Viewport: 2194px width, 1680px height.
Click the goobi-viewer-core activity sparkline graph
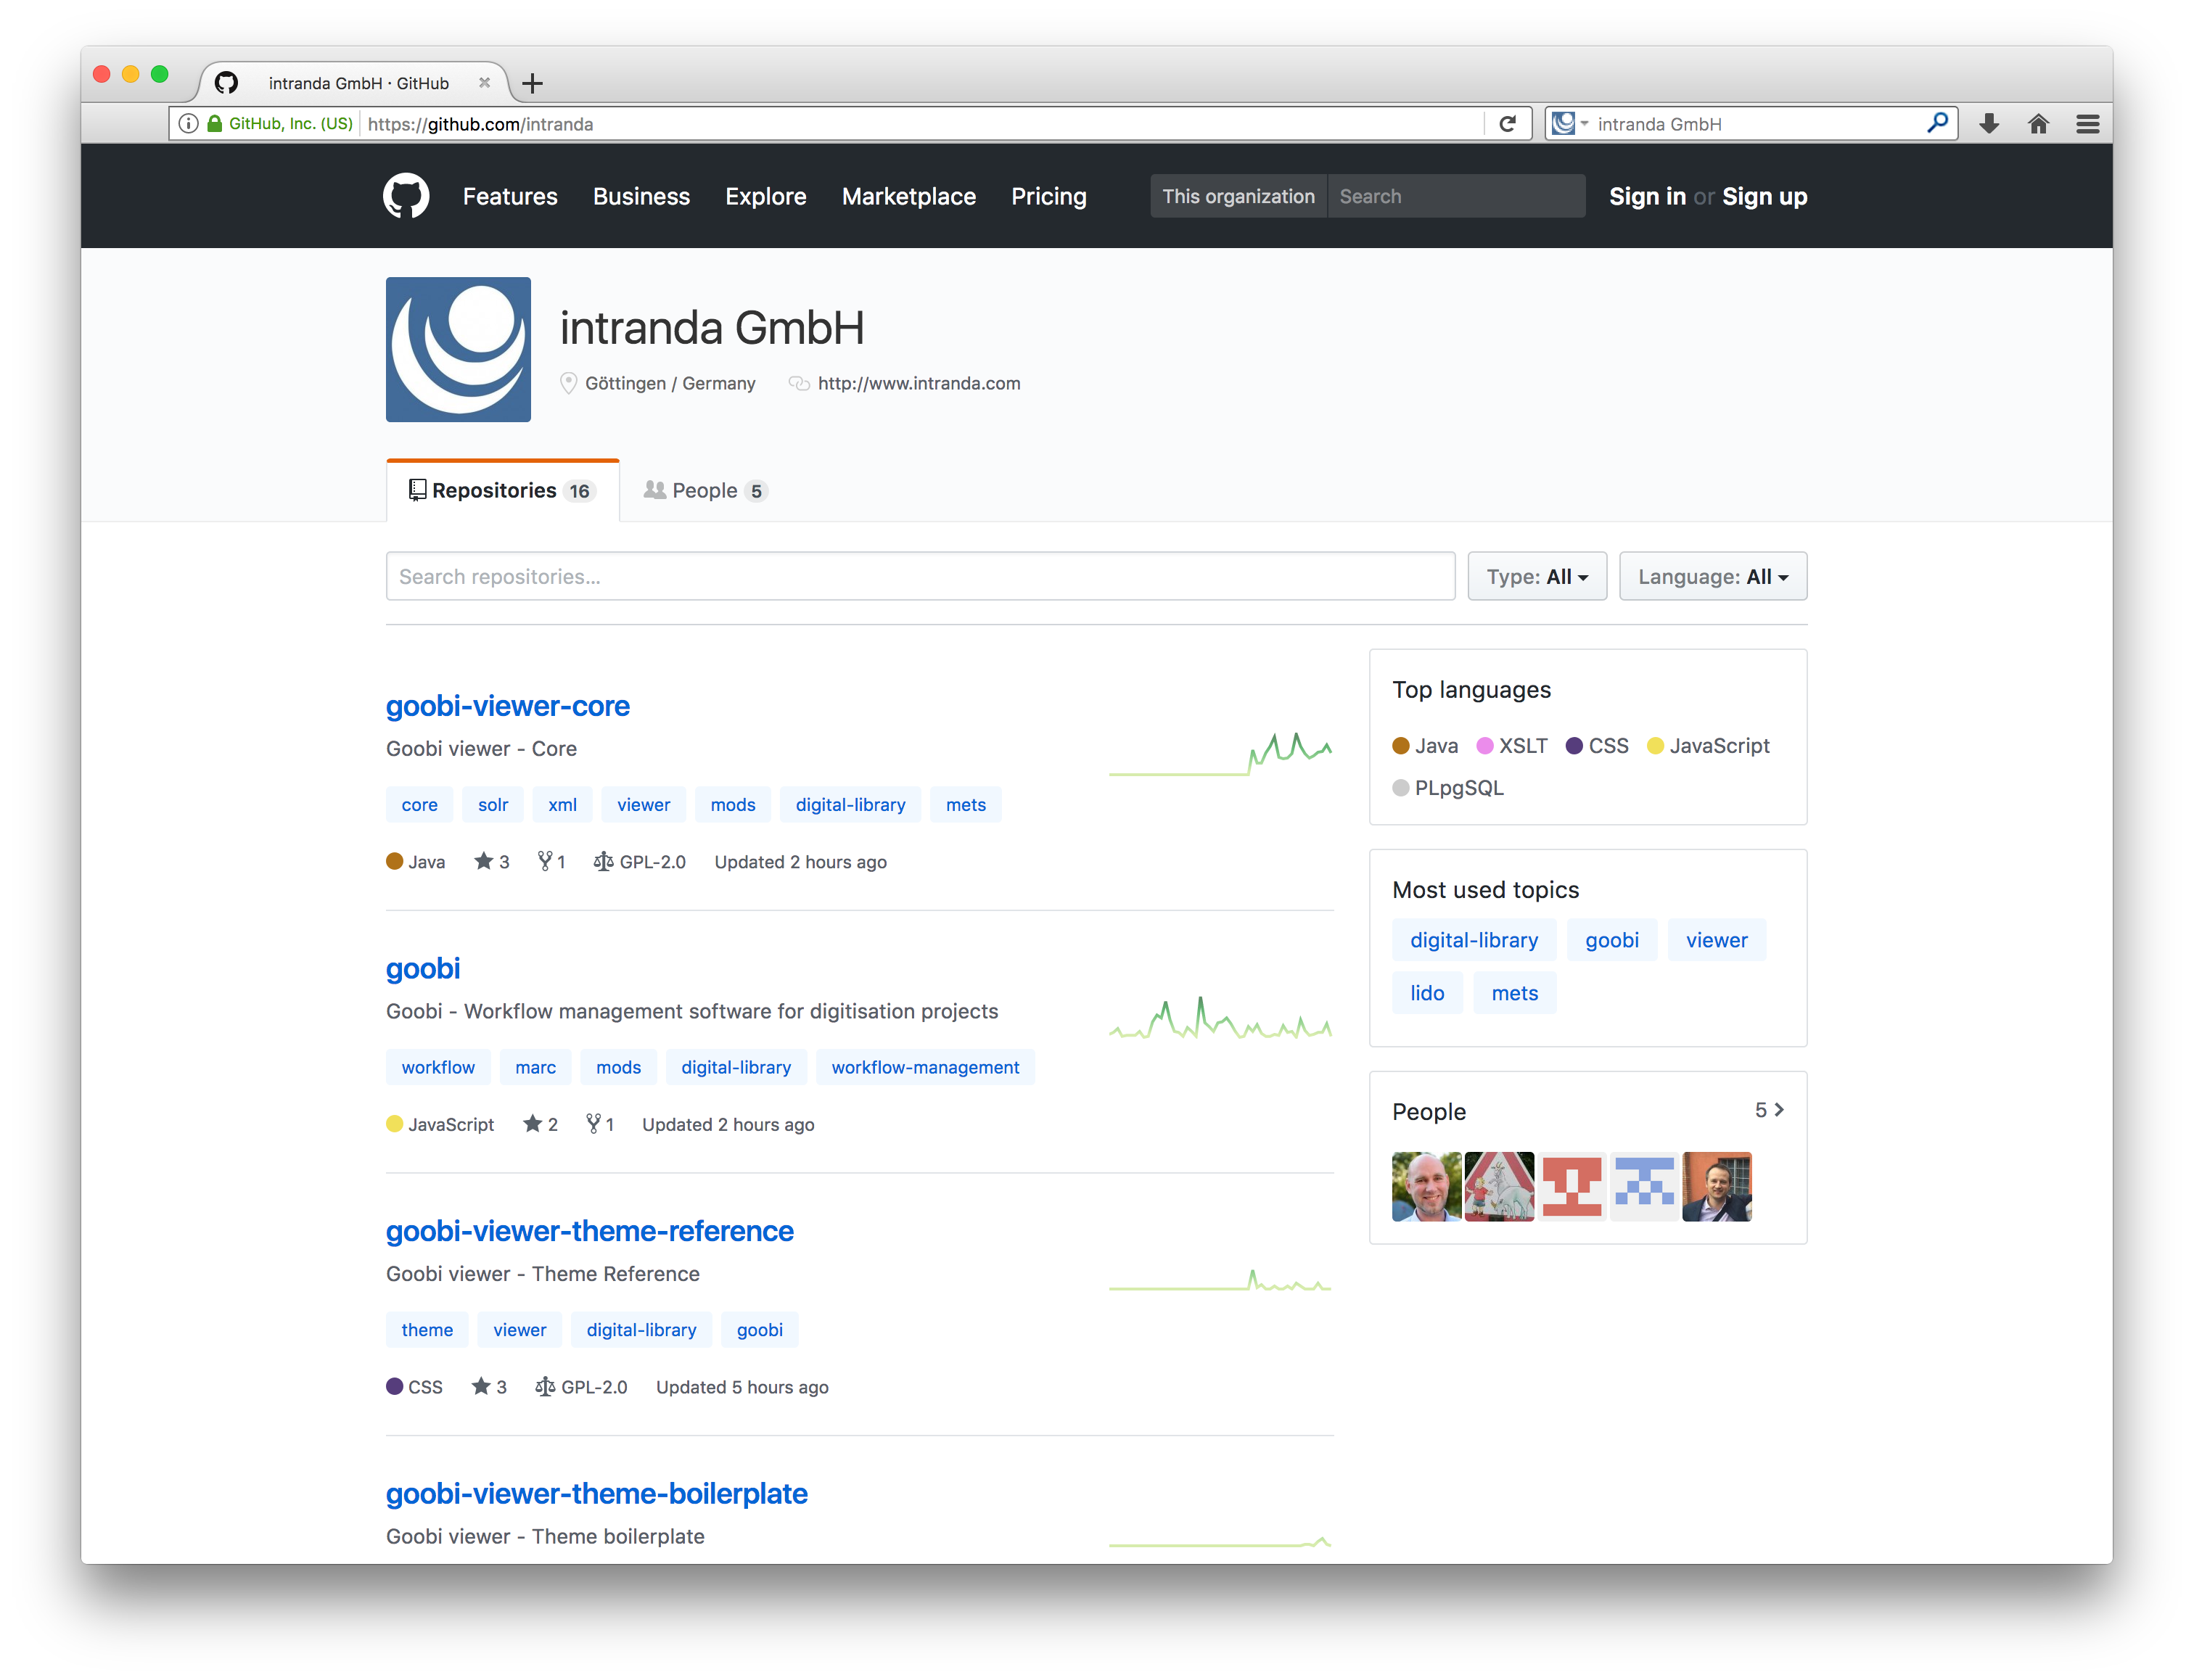coord(1220,754)
